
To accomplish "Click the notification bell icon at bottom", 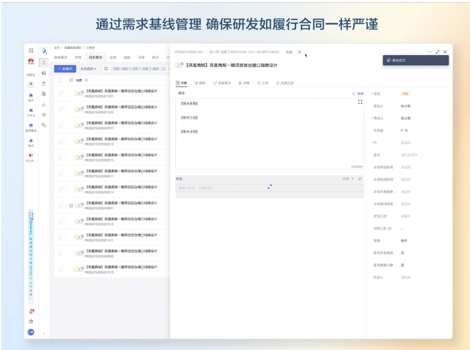I will (31, 311).
